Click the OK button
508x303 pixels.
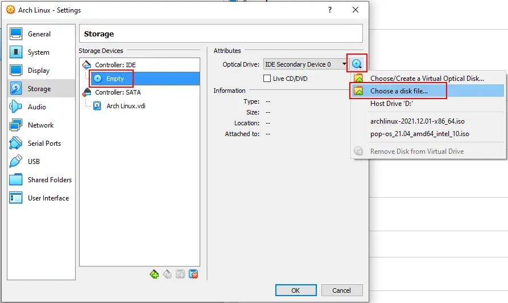[x=295, y=290]
